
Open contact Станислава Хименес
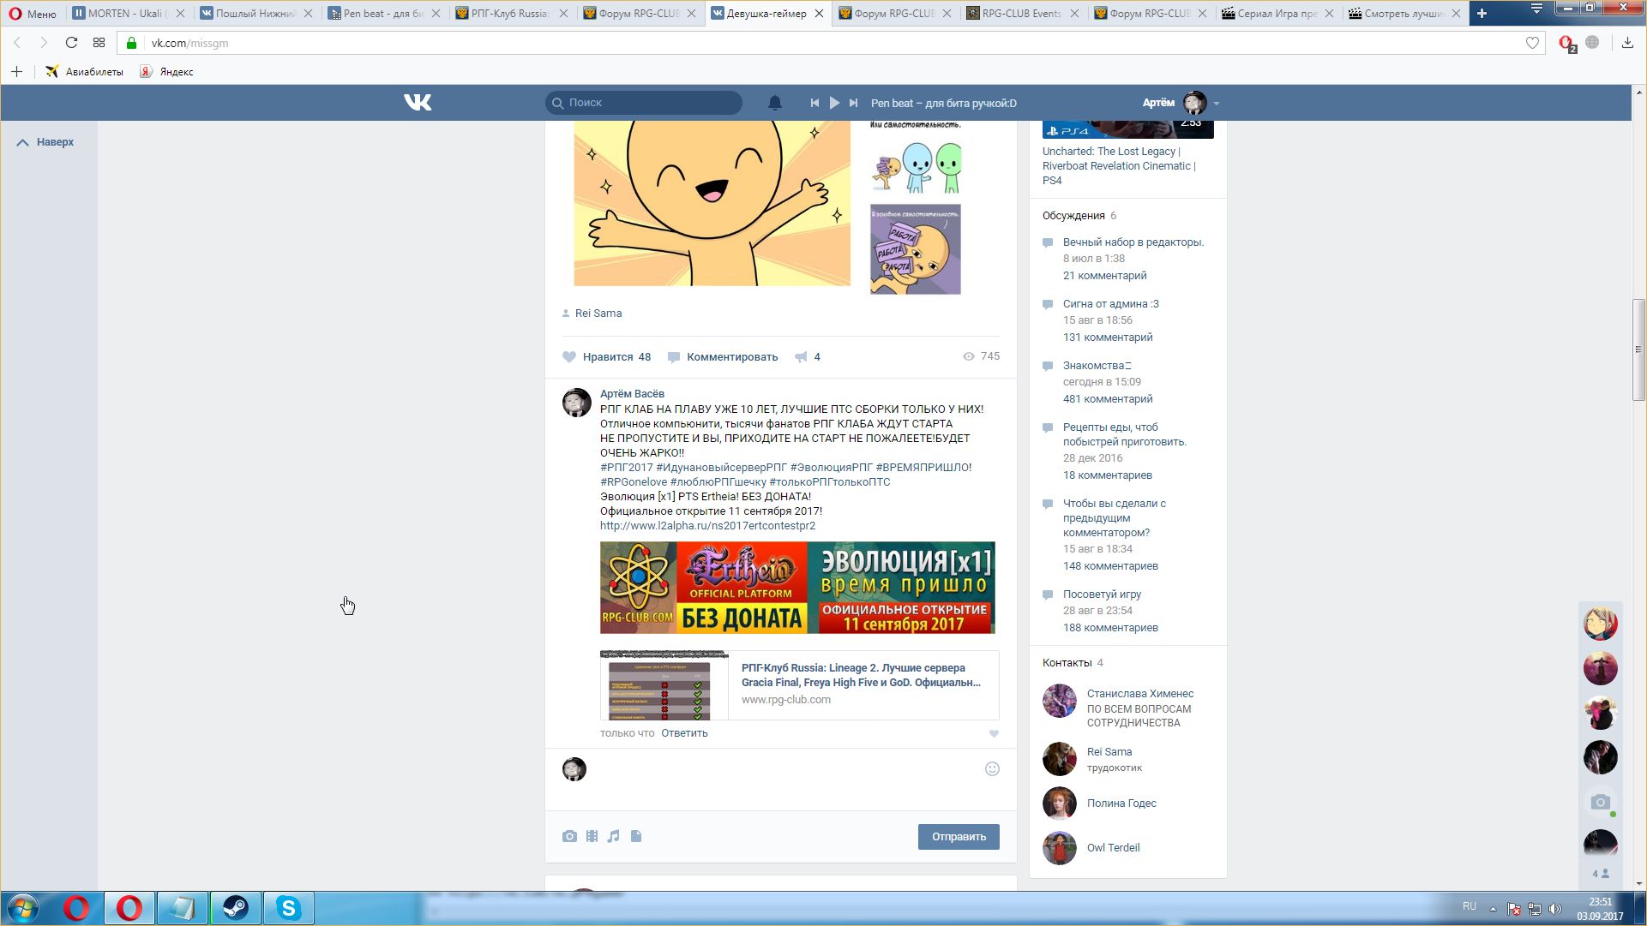1140,694
